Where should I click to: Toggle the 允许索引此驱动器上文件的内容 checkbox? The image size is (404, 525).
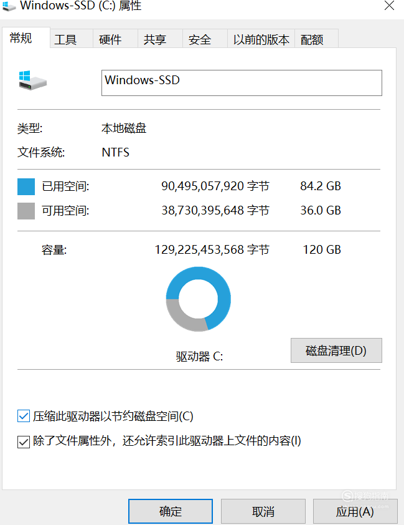tap(24, 441)
